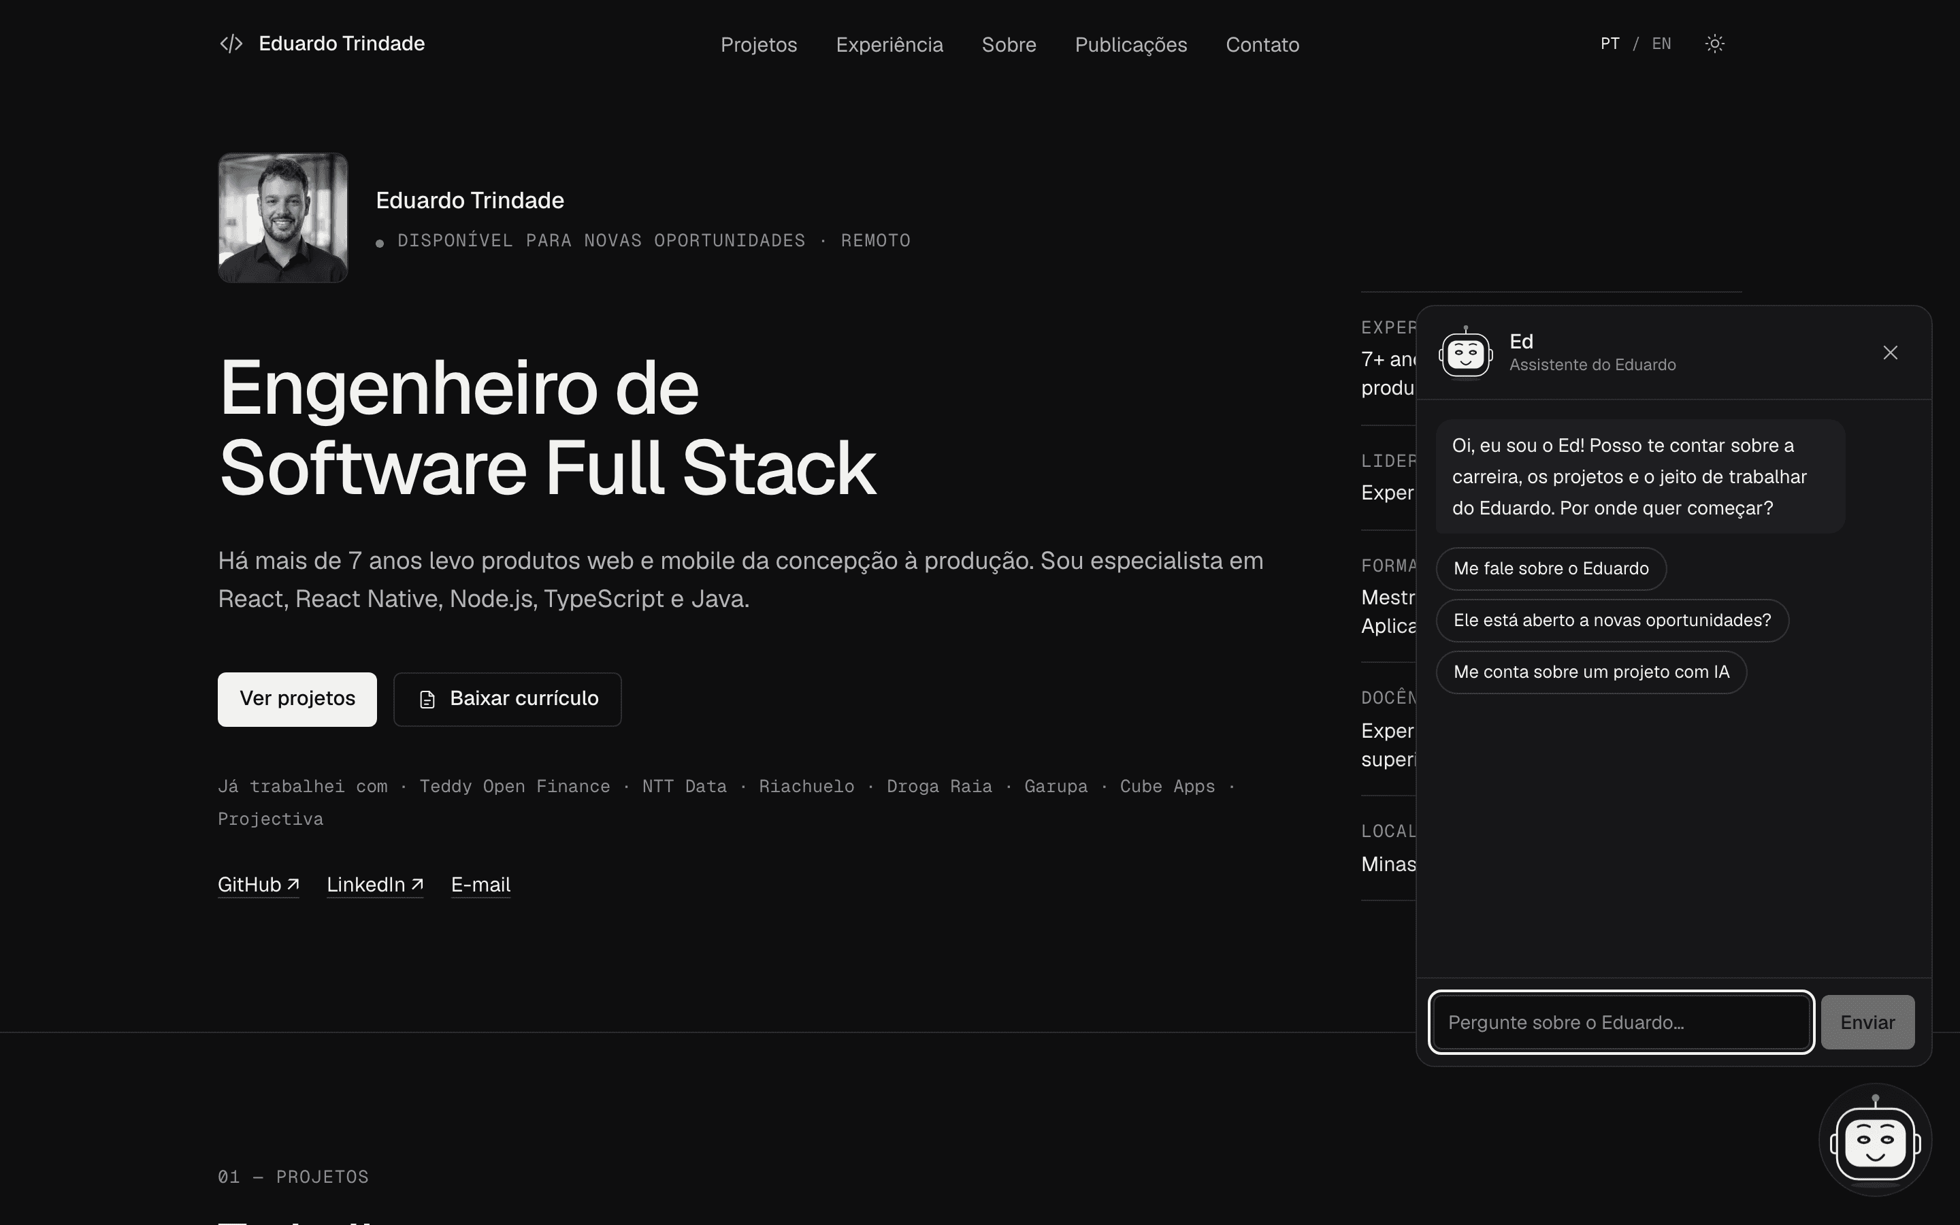The width and height of the screenshot is (1960, 1225).
Task: Click the 'Riachuelo' company text
Action: coord(806,787)
